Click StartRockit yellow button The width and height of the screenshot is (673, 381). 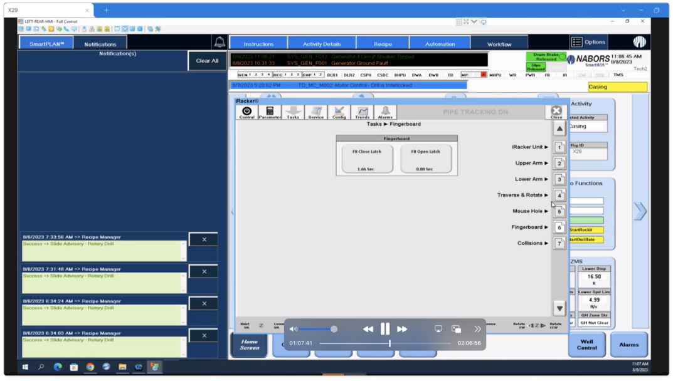(x=586, y=230)
